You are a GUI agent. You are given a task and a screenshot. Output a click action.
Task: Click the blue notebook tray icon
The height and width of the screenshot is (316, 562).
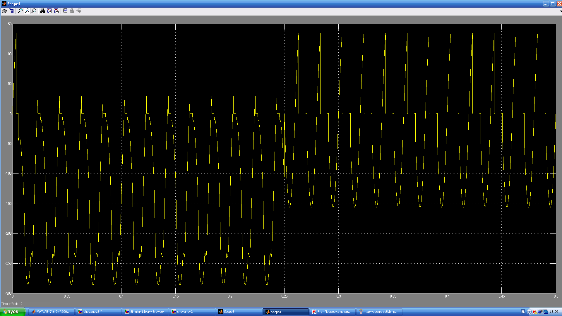[546, 312]
